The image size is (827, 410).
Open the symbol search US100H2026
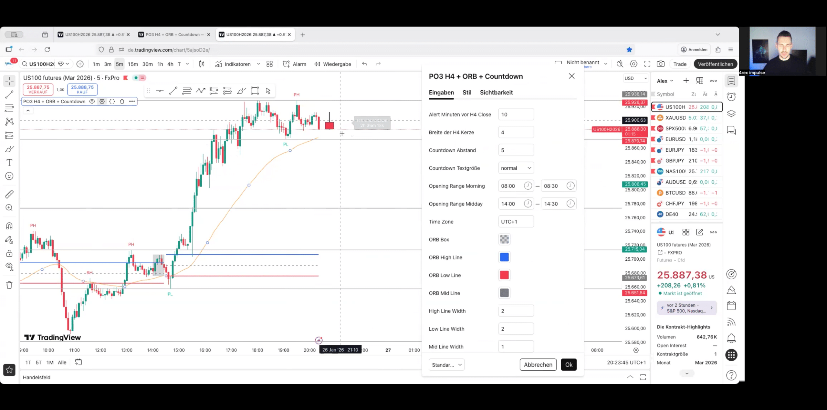tap(39, 64)
